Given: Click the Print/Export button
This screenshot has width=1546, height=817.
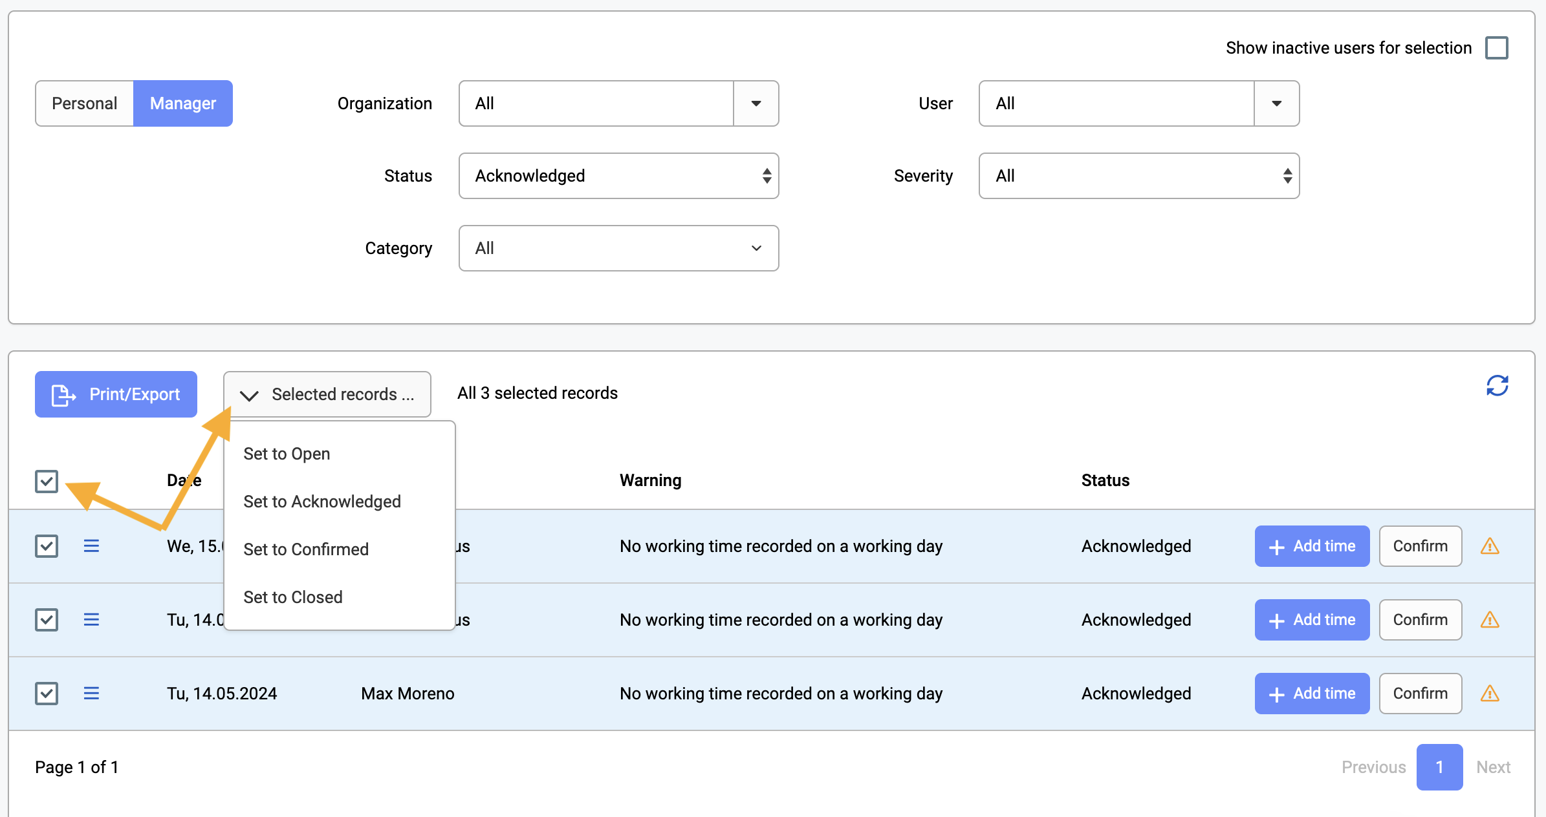Looking at the screenshot, I should tap(116, 394).
